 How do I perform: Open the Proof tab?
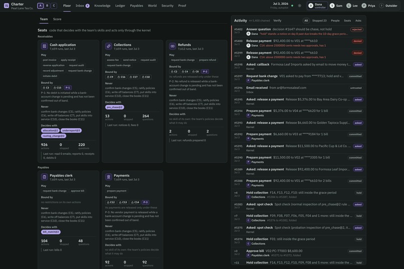point(182,6)
